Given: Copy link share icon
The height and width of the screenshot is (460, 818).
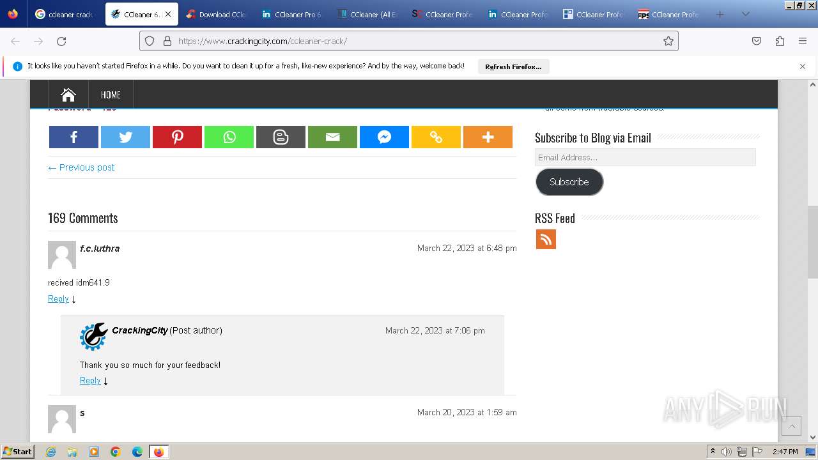Looking at the screenshot, I should point(436,137).
